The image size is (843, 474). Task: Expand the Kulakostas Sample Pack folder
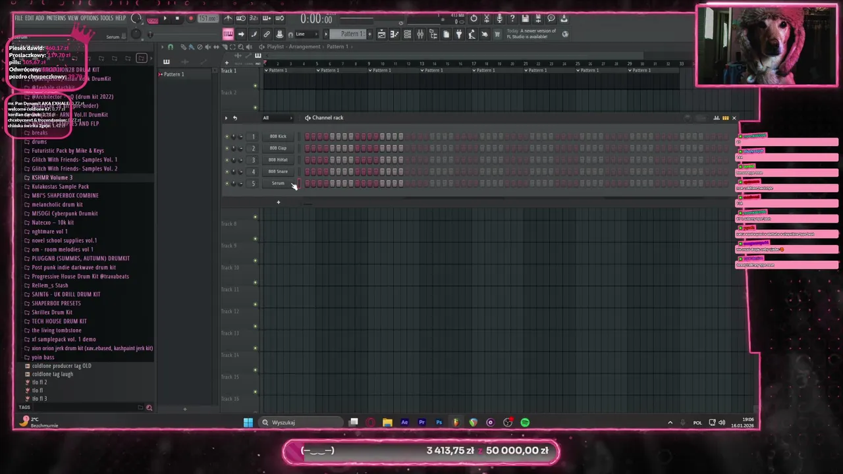coord(60,187)
